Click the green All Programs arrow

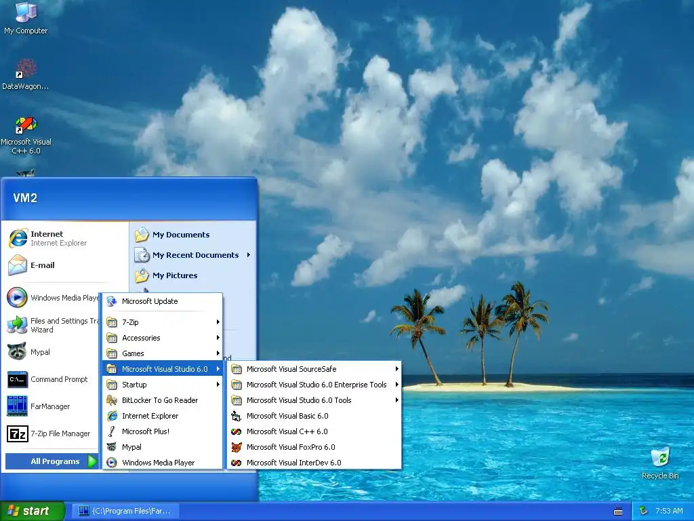coord(92,461)
